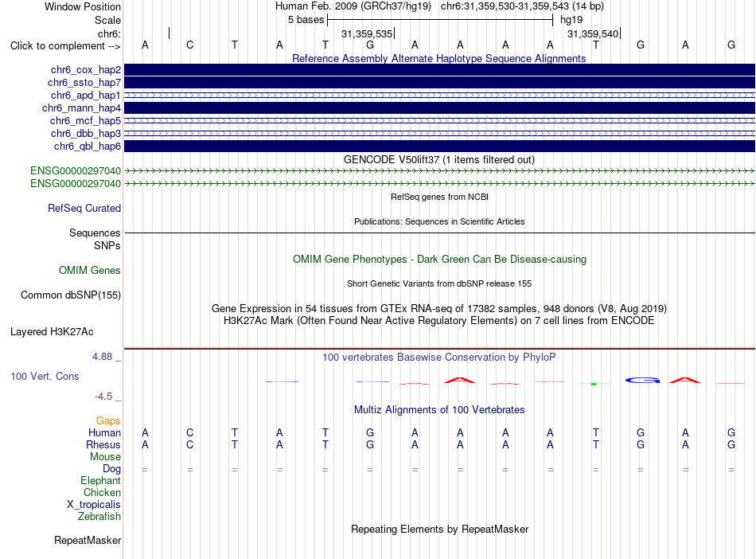
Task: Click the chr6_cox_hap2 alignment block bar
Action: pyautogui.click(x=439, y=70)
